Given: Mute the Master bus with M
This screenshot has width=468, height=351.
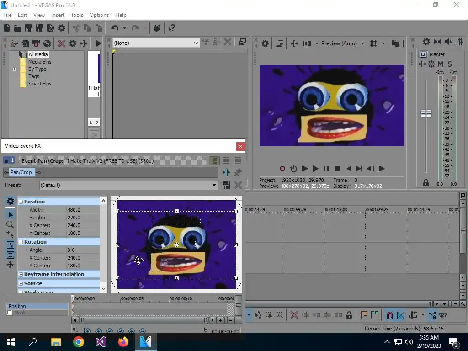Looking at the screenshot, I should pyautogui.click(x=441, y=64).
